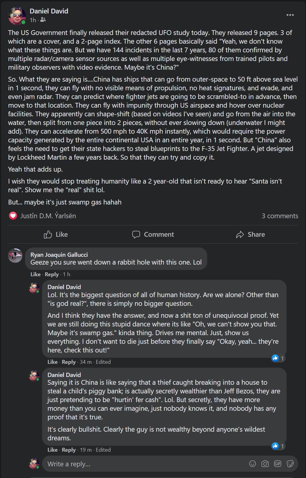
Task: Open the post options three-dot menu
Action: [290, 15]
